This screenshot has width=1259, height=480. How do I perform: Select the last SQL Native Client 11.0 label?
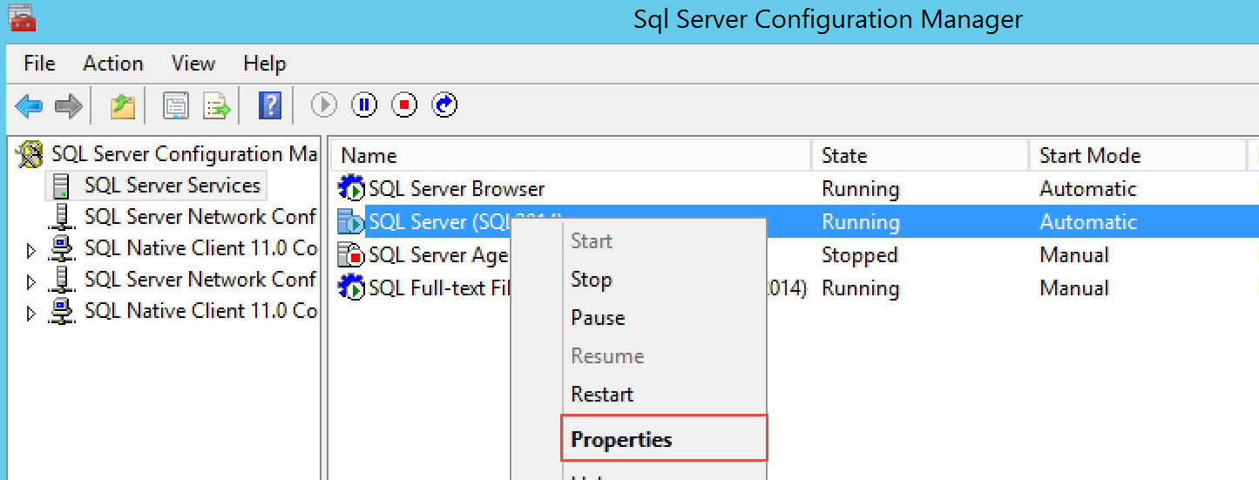200,311
